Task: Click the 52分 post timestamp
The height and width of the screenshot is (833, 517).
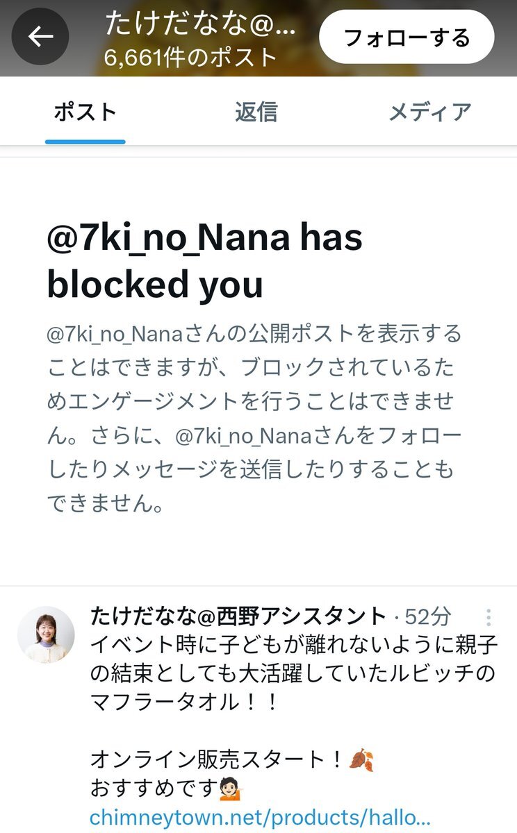Action: click(x=427, y=616)
